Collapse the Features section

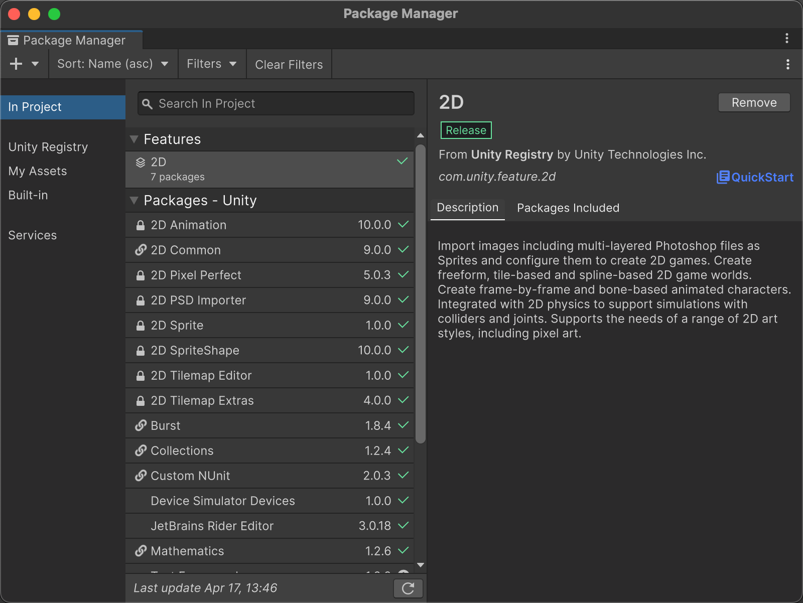point(134,139)
